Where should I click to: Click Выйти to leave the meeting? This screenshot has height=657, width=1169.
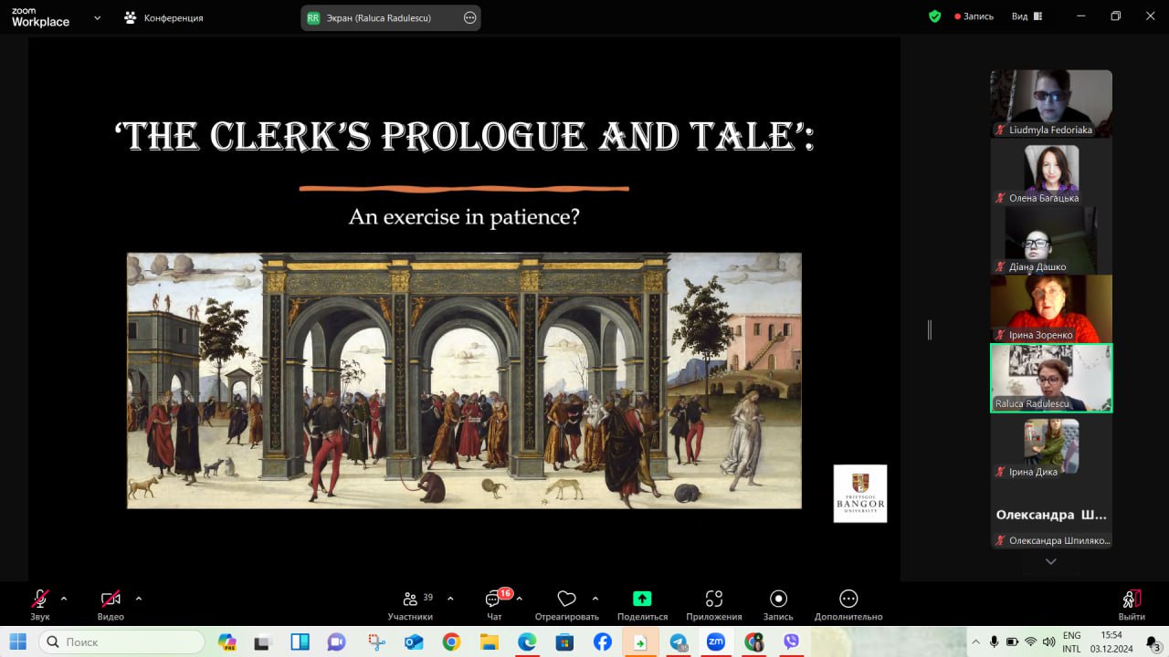[1132, 604]
